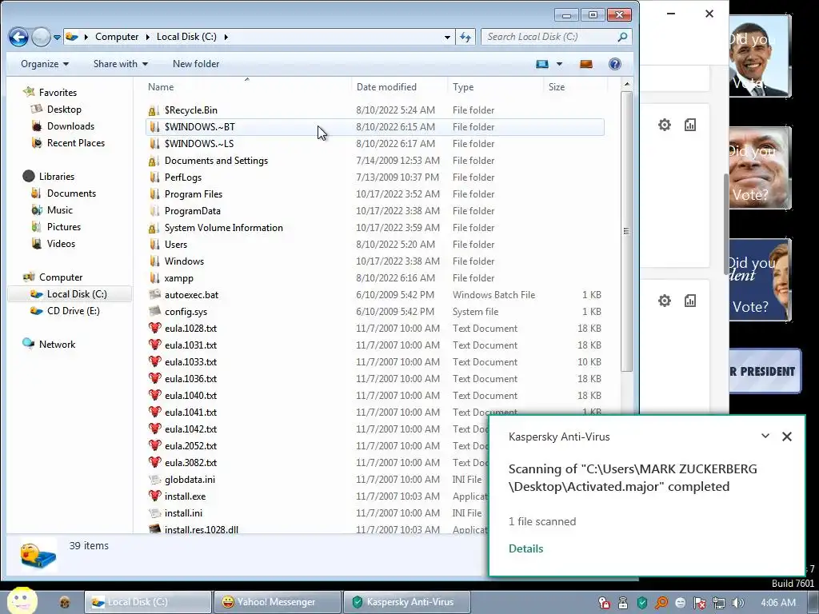Click the volume speaker tray icon
Image resolution: width=819 pixels, height=614 pixels.
[738, 603]
